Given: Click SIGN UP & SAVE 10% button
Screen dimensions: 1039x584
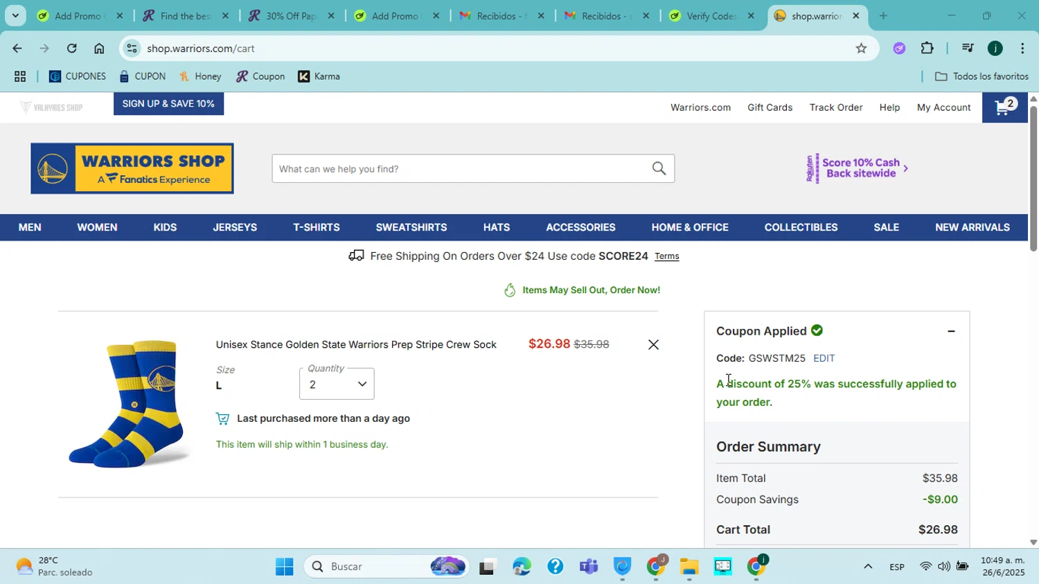Looking at the screenshot, I should coord(168,104).
